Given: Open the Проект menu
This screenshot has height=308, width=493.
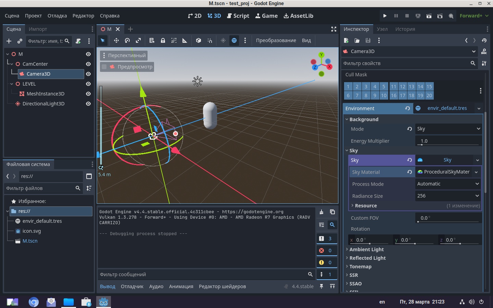Looking at the screenshot, I should pyautogui.click(x=33, y=16).
